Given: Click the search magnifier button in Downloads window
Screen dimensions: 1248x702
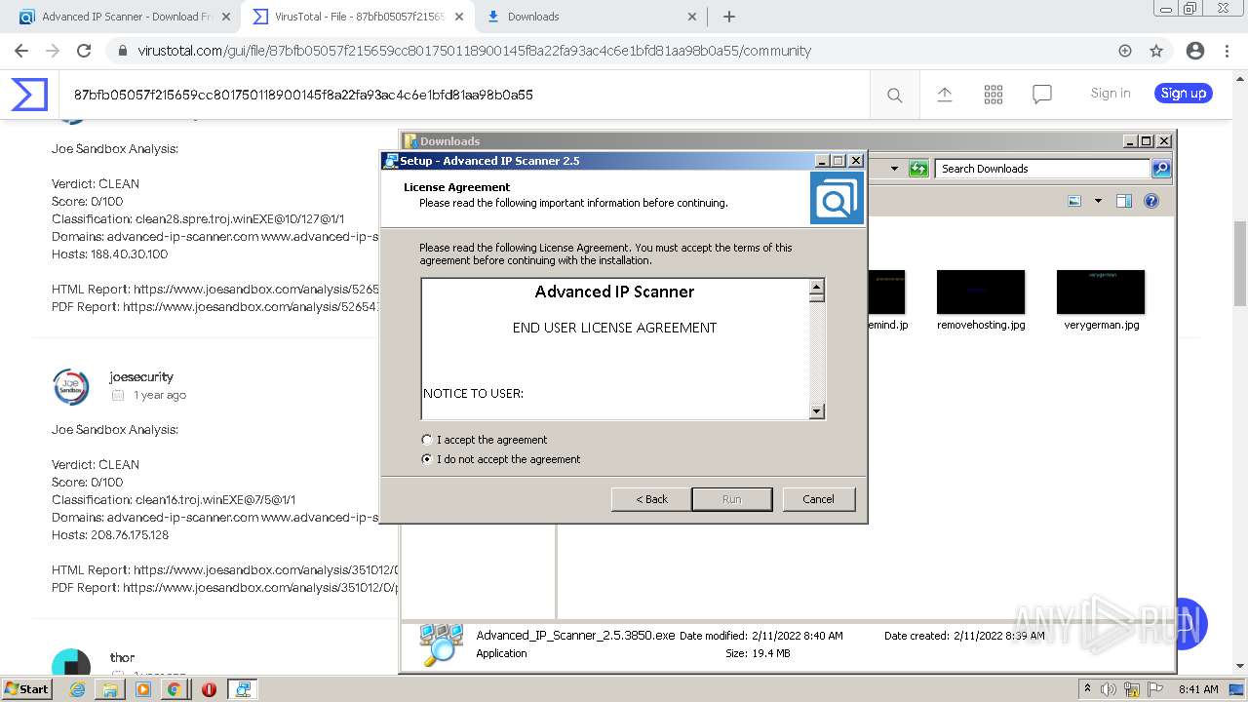Looking at the screenshot, I should pyautogui.click(x=1160, y=169).
